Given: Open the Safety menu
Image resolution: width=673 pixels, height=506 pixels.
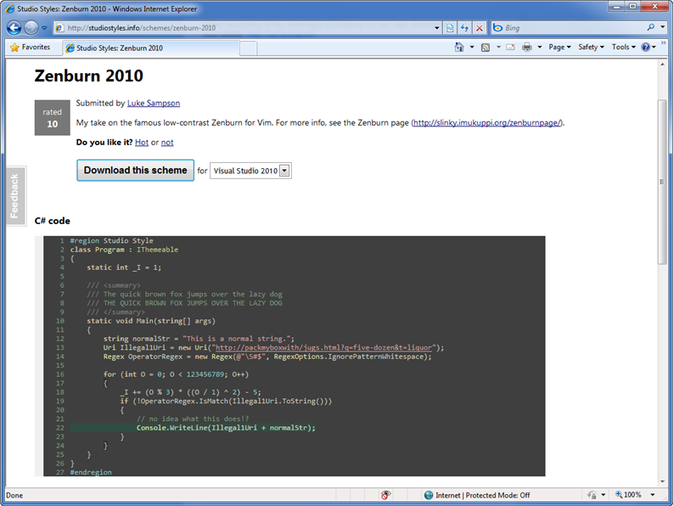Looking at the screenshot, I should (591, 48).
